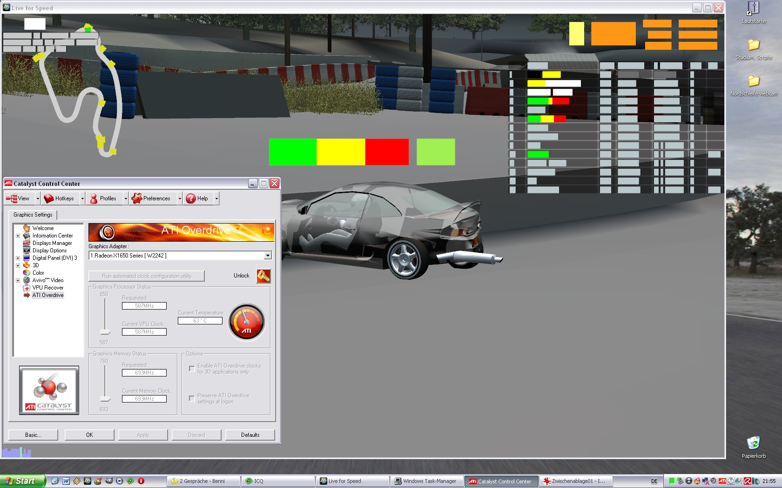Image resolution: width=782 pixels, height=488 pixels.
Task: Launch Live for Speed from quick launch
Action: (87, 481)
